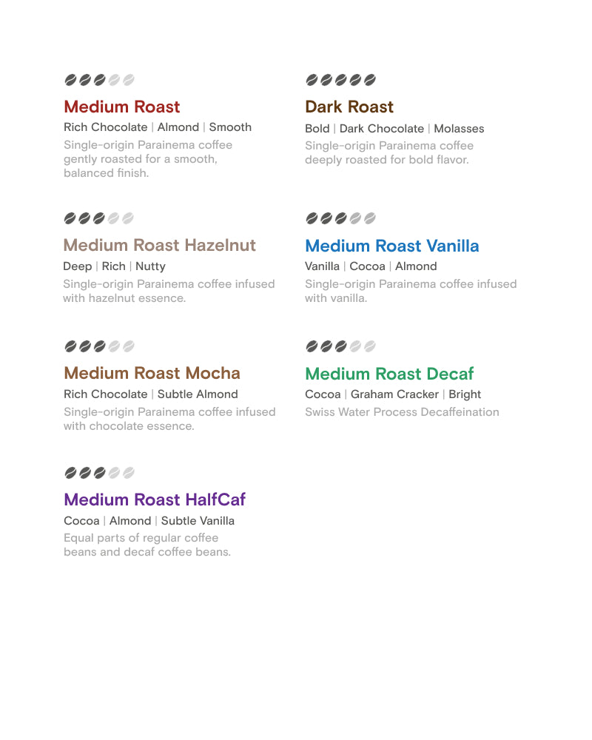
Task: Click the Swiss Water Process Decaffeination text
Action: coord(402,412)
